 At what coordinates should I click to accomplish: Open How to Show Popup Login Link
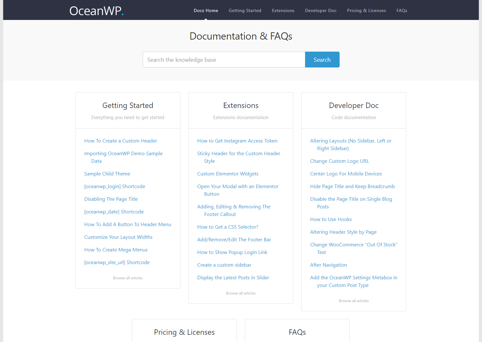(232, 252)
